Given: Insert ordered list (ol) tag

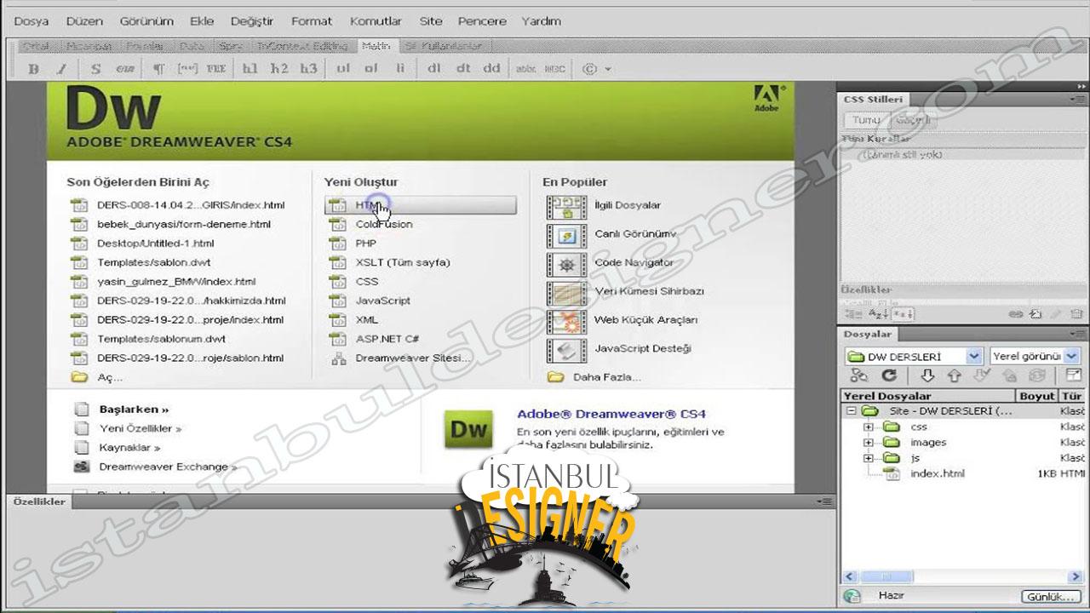Looking at the screenshot, I should [371, 69].
